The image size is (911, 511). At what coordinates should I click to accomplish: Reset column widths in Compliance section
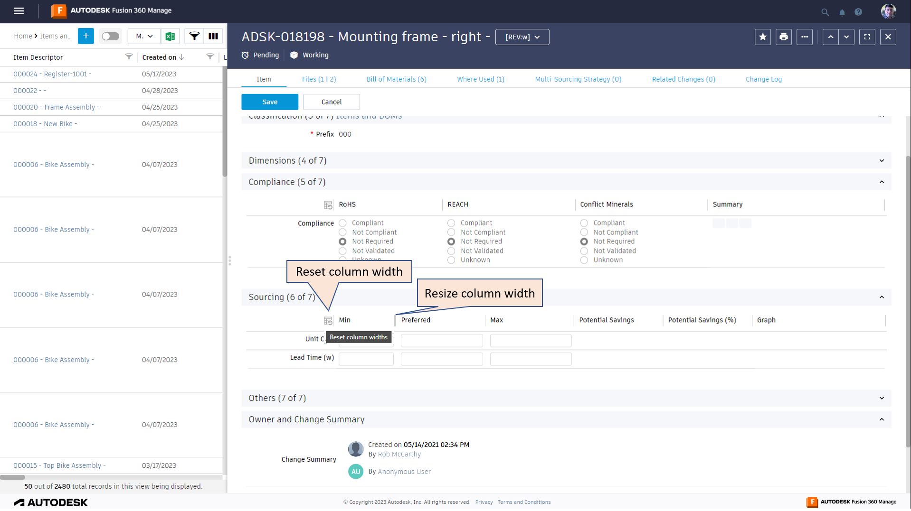pos(328,205)
